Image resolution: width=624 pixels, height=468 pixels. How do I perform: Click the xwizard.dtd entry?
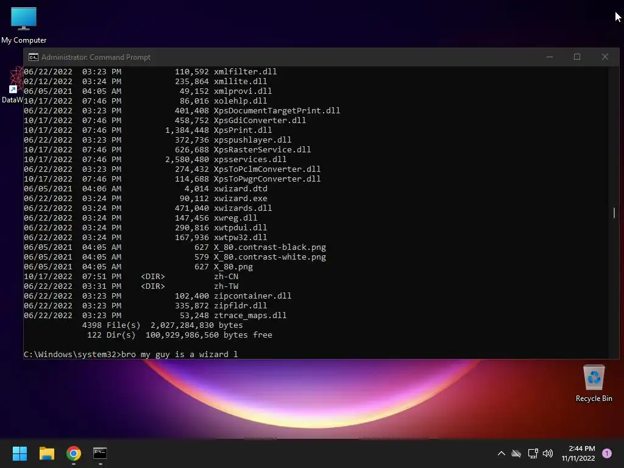(x=240, y=189)
